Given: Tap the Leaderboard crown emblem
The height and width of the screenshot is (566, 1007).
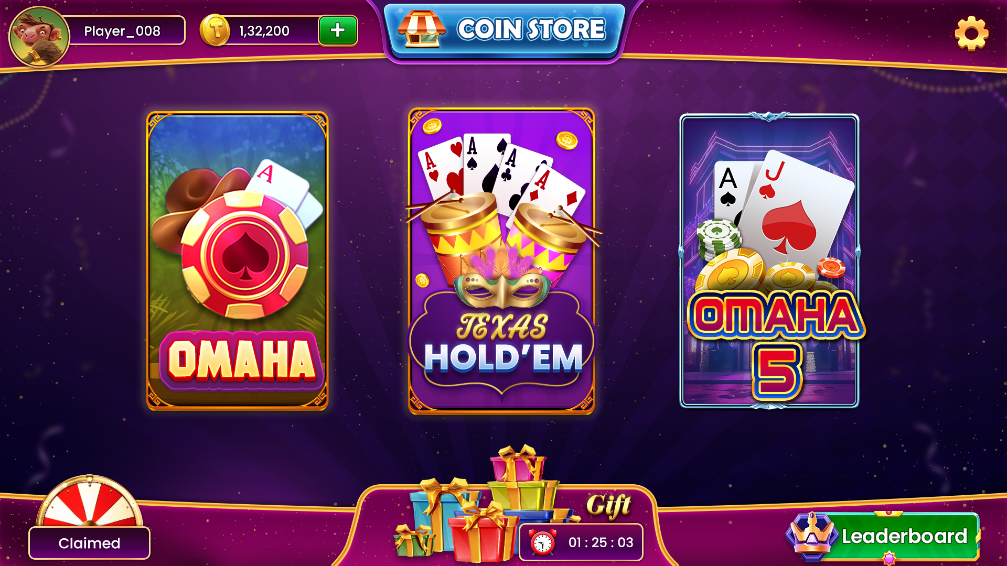Looking at the screenshot, I should tap(812, 535).
